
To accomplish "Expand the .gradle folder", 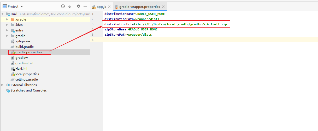I will click(x=7, y=19).
